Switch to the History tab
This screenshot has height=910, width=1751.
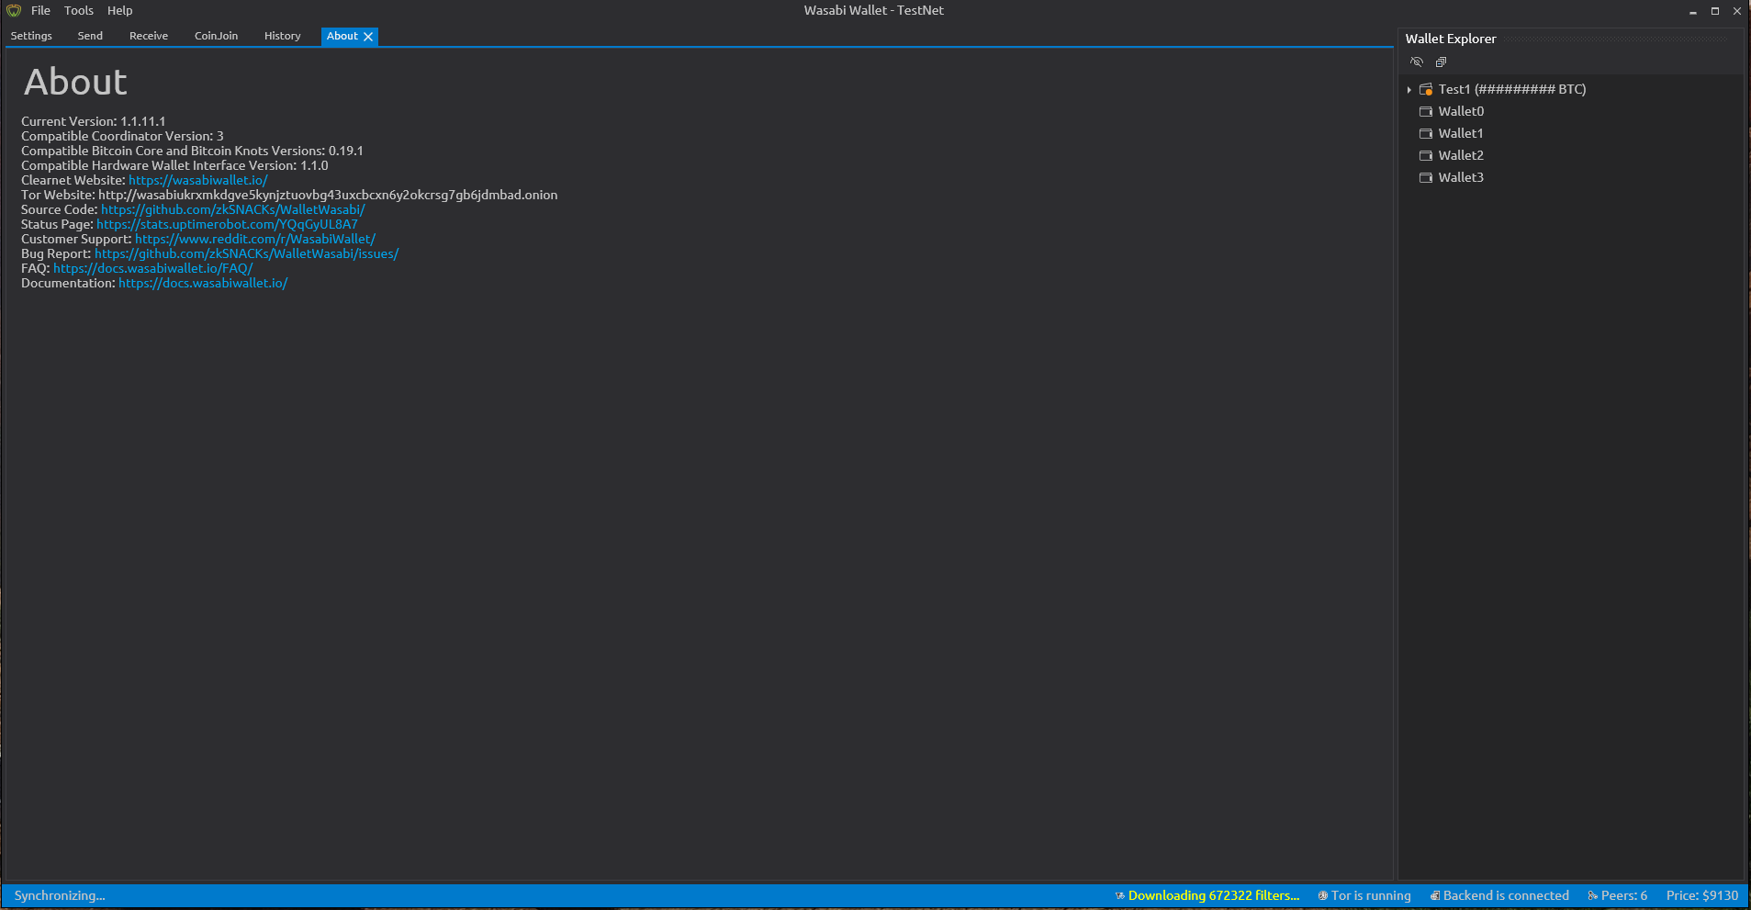tap(282, 36)
